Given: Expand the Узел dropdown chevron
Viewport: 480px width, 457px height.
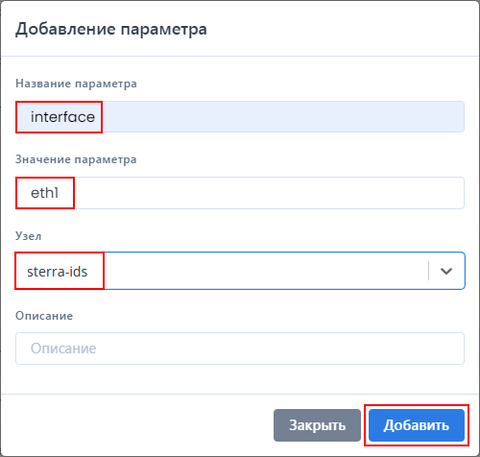Looking at the screenshot, I should [446, 271].
